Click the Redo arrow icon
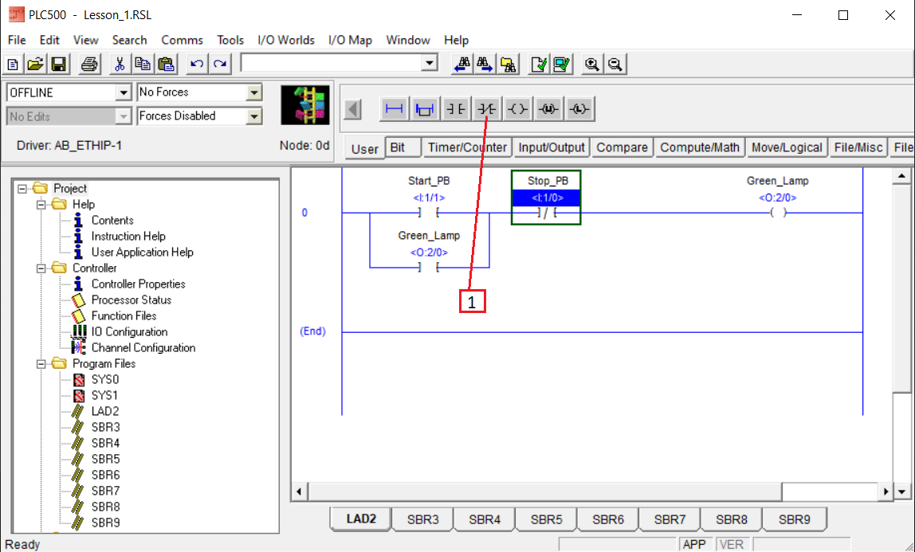Image resolution: width=915 pixels, height=552 pixels. [x=220, y=64]
